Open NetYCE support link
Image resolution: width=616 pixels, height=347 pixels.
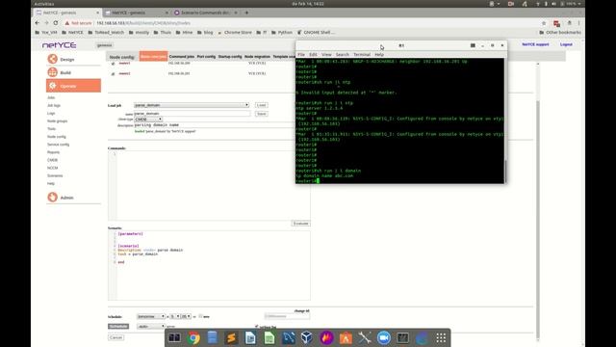tap(535, 44)
